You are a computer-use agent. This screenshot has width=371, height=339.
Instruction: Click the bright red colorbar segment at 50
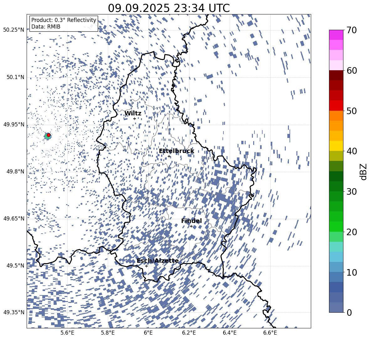tap(336, 106)
